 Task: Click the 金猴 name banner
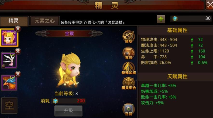click(x=69, y=33)
